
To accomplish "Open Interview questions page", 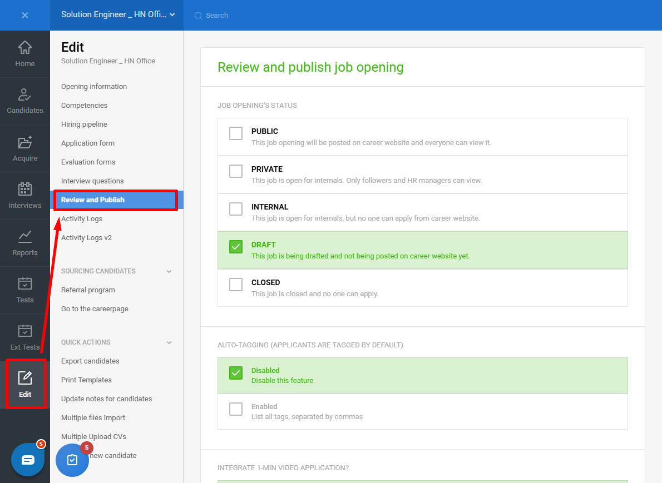I will click(x=92, y=181).
